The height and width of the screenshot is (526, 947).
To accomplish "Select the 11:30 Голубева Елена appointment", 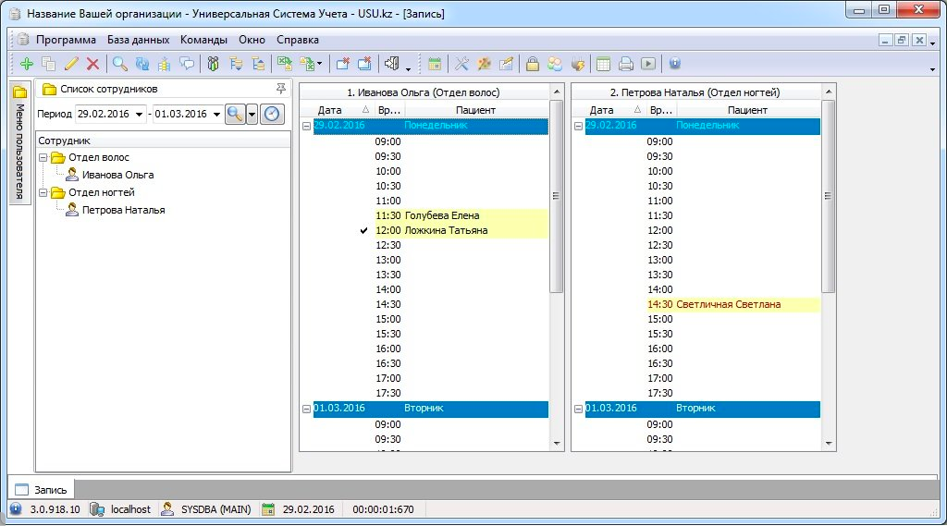I will pyautogui.click(x=461, y=215).
